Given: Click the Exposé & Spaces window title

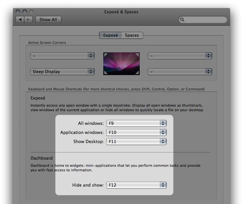Looking at the screenshot, I should coord(121,12).
